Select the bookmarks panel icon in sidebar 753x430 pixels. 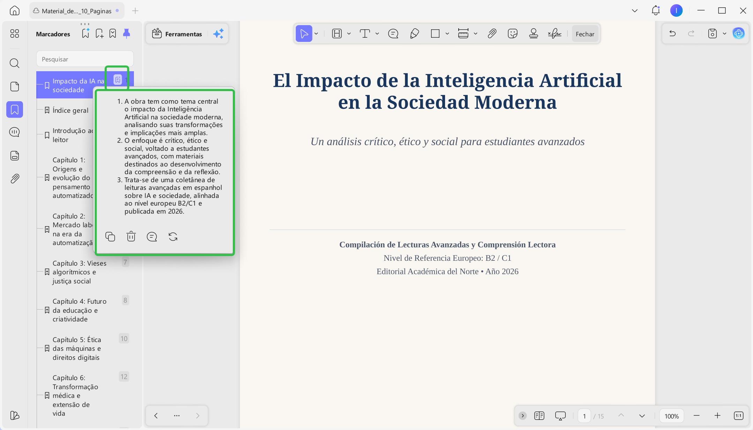point(14,110)
